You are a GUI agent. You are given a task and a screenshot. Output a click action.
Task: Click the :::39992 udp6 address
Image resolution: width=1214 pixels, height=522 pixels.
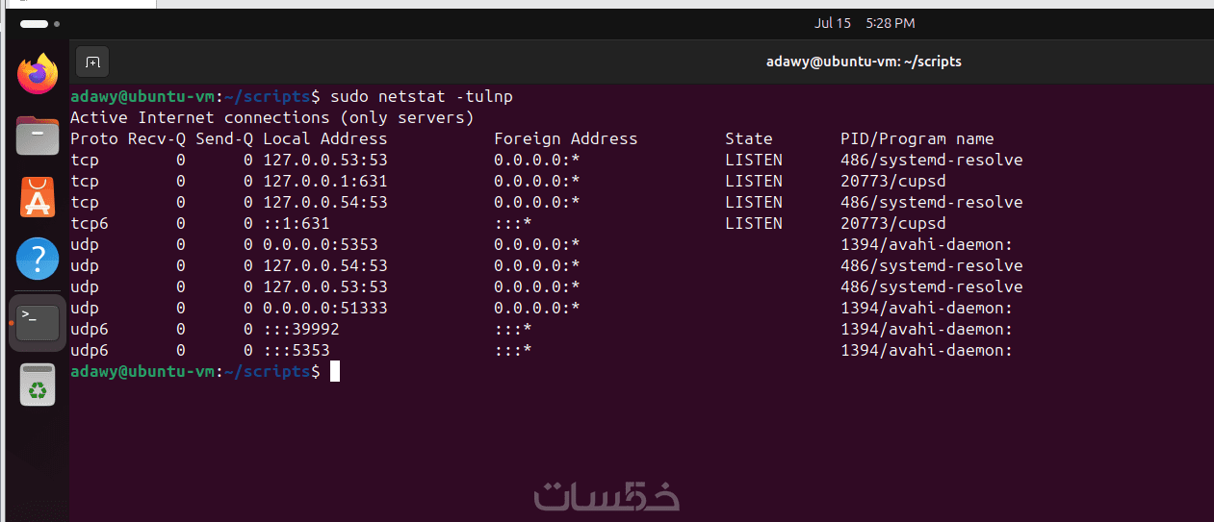pos(300,329)
